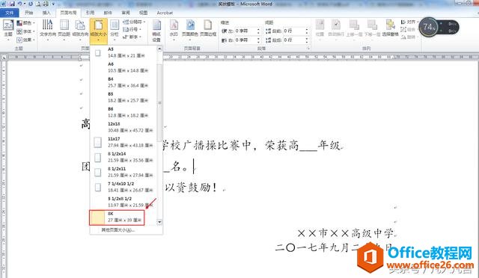
Task: Click the highlighted Paper Size (纸张大小) button
Action: (x=98, y=31)
